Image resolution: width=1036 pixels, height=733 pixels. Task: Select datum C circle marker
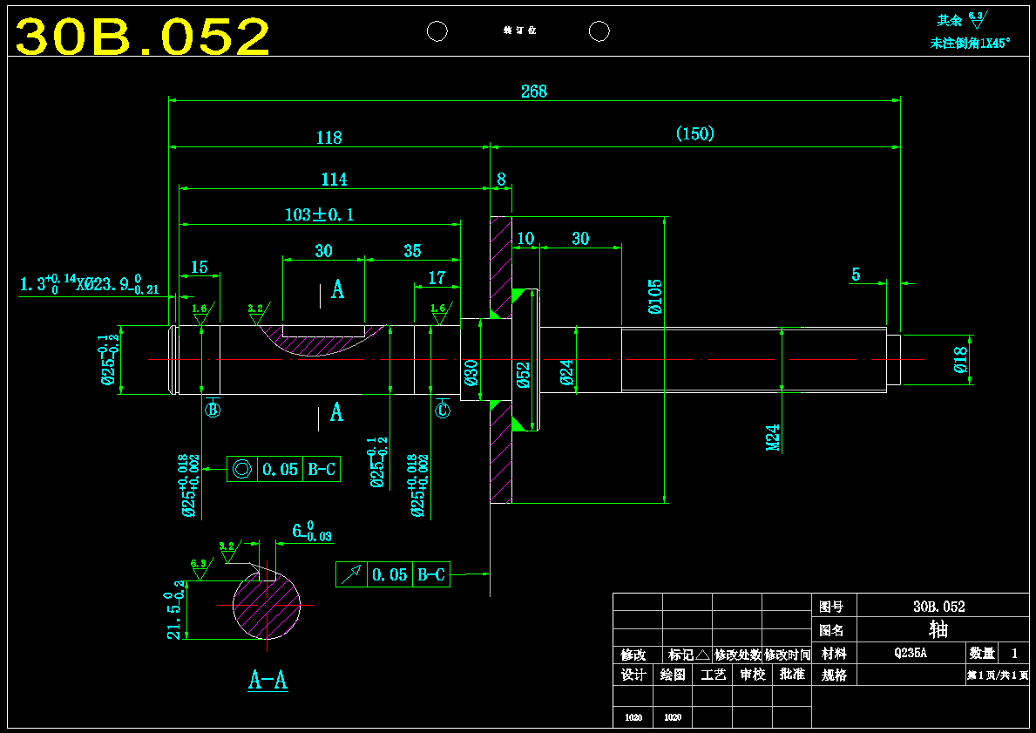pos(442,411)
